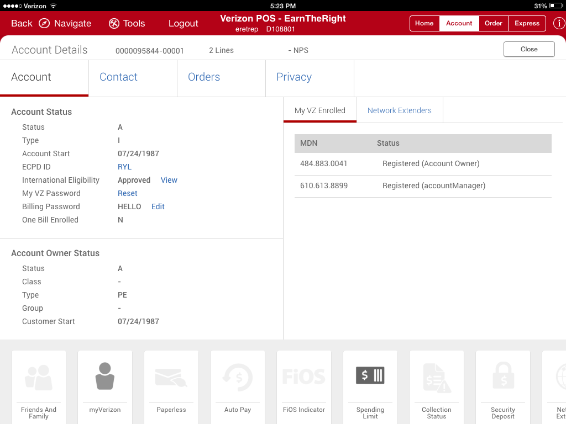Open the Security Deposit tile
This screenshot has height=424, width=566.
pos(503,387)
